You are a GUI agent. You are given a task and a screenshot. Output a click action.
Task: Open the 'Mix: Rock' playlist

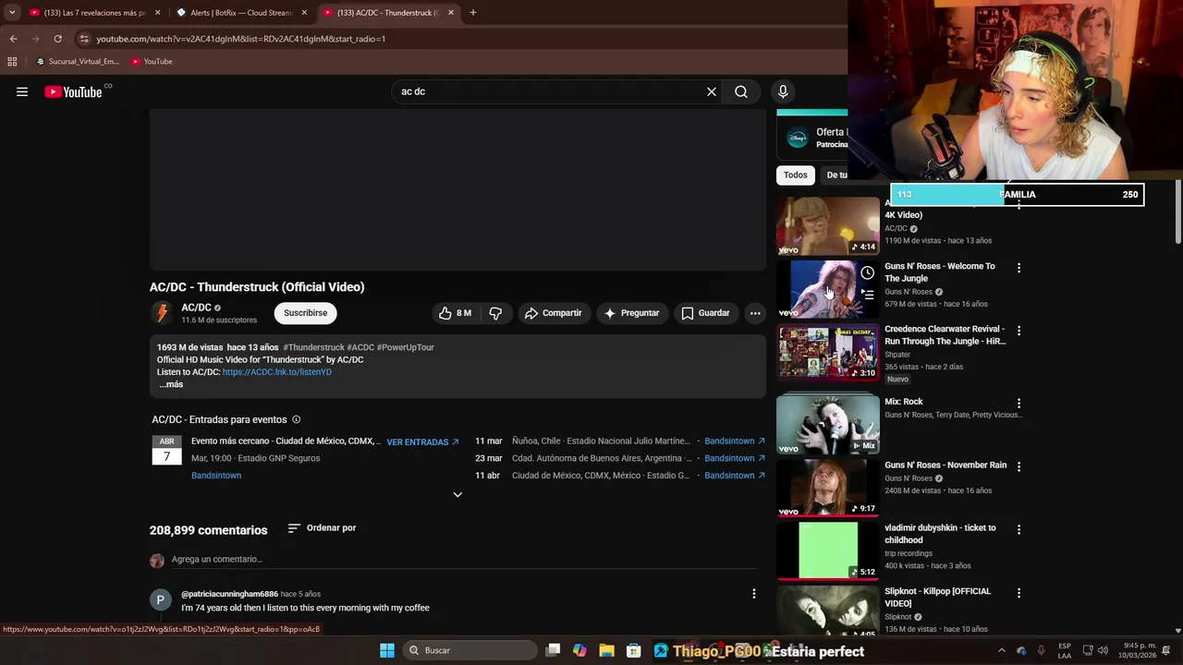(904, 402)
